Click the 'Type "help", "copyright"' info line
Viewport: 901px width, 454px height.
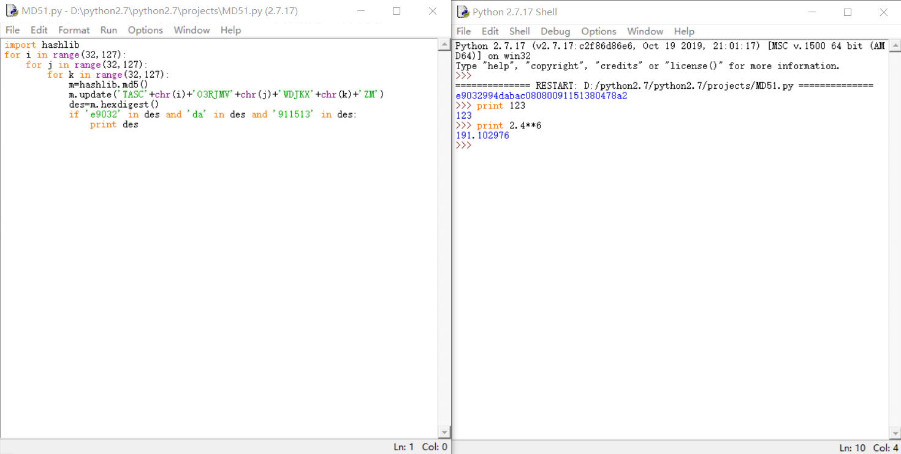coord(647,66)
